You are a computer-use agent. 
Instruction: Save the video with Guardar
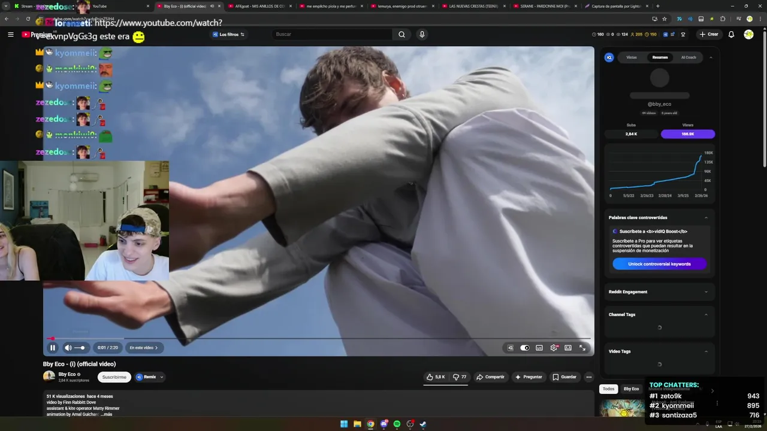click(564, 377)
